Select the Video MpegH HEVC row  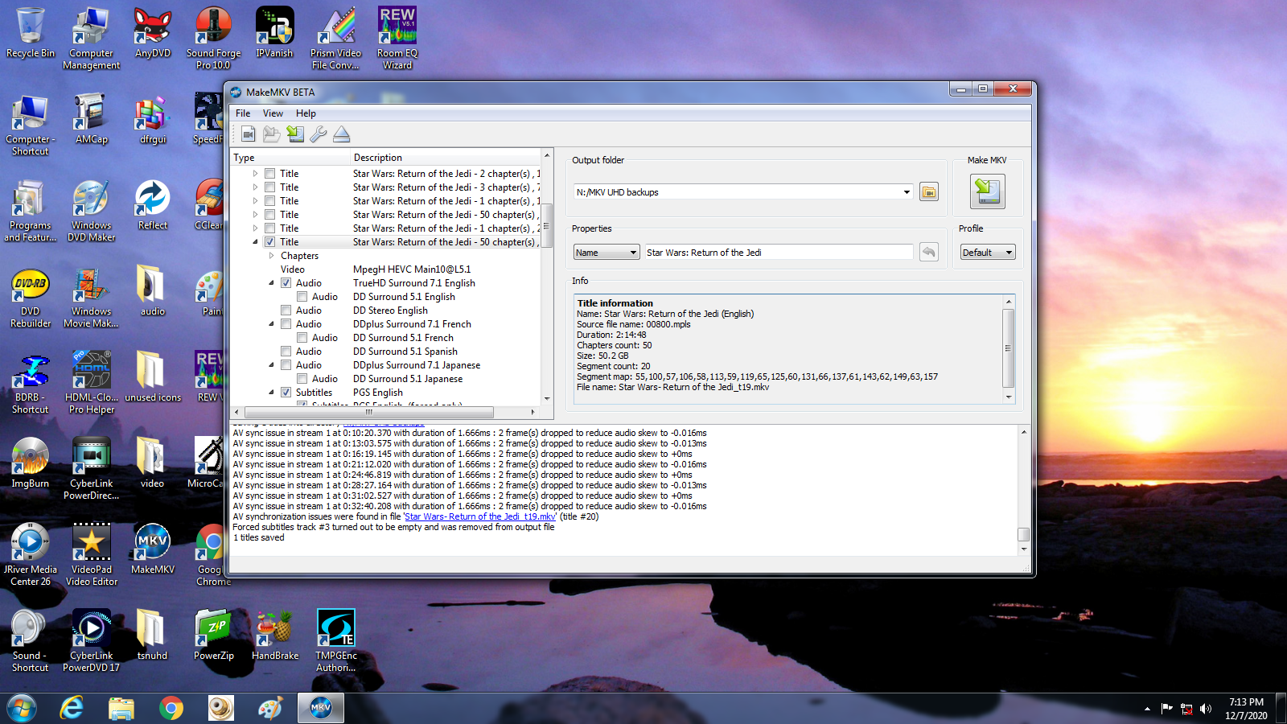[386, 269]
